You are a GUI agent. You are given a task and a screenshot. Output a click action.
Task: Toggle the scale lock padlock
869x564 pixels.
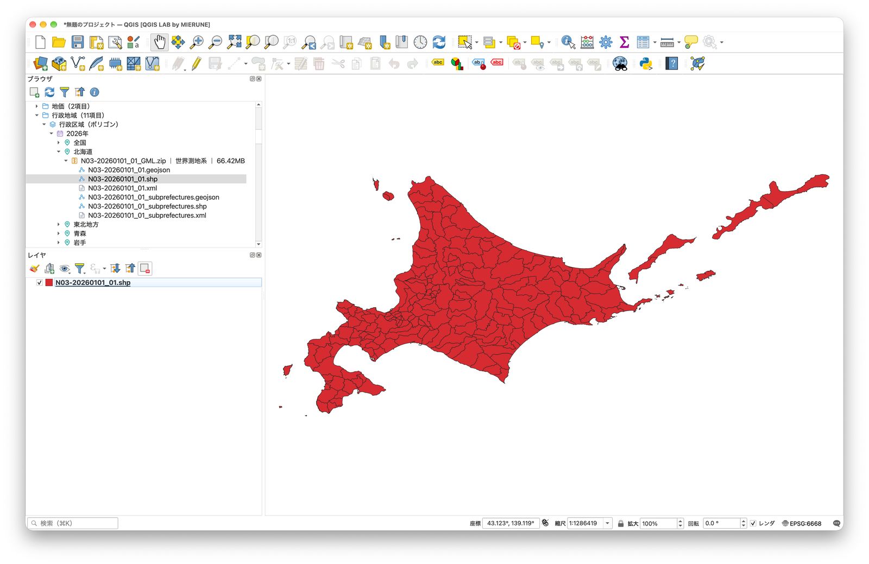pos(620,523)
